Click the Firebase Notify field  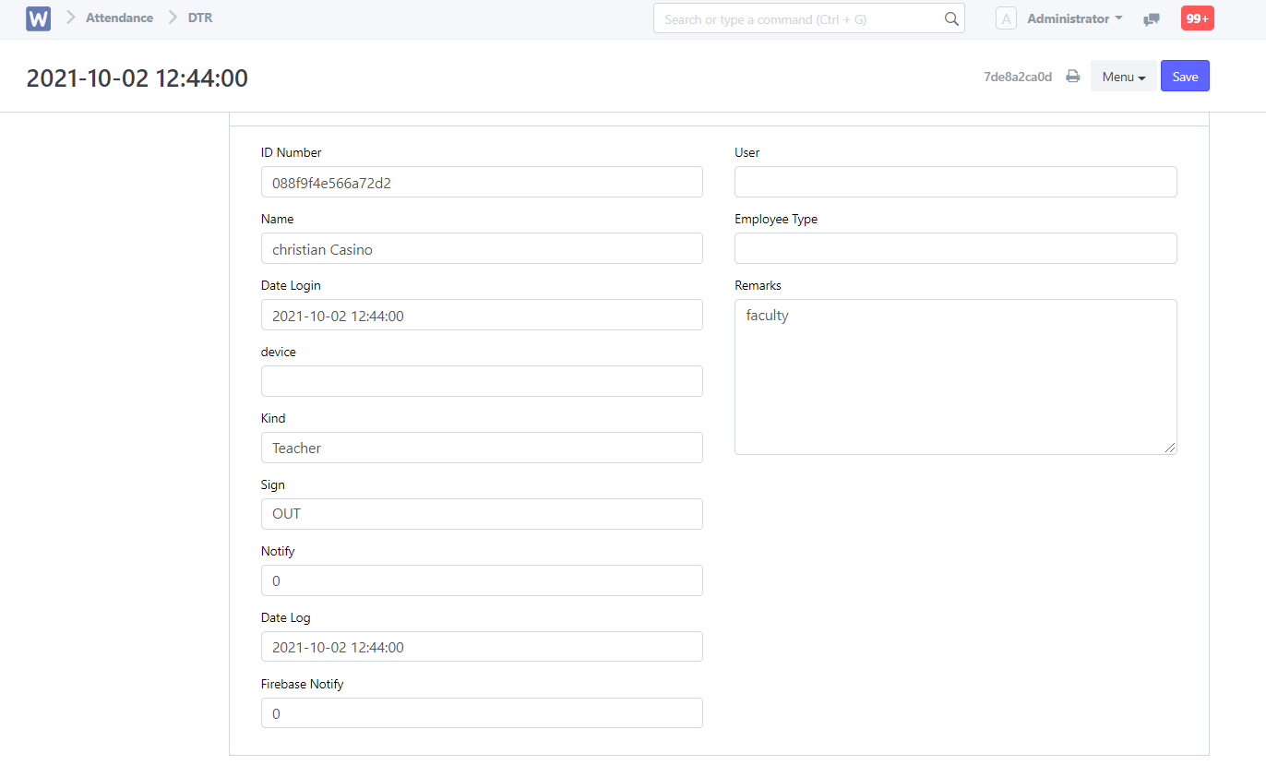point(482,713)
